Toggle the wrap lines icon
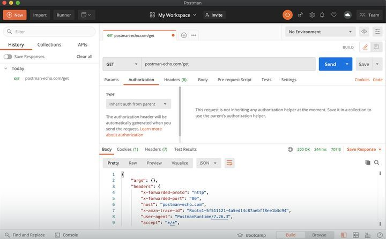This screenshot has width=386, height=239. [229, 163]
